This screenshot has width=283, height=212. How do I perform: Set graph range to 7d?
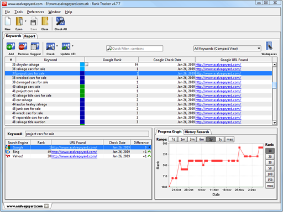pos(174,140)
